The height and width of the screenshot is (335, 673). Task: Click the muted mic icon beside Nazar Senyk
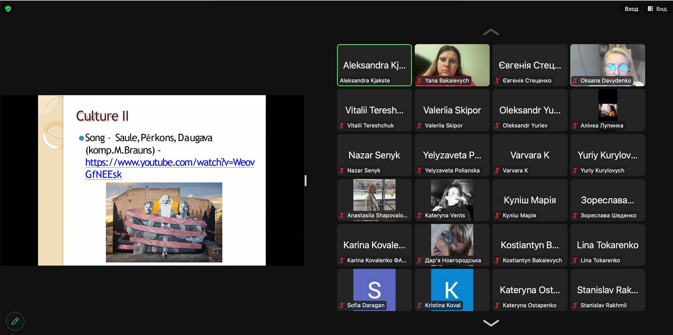(x=342, y=171)
